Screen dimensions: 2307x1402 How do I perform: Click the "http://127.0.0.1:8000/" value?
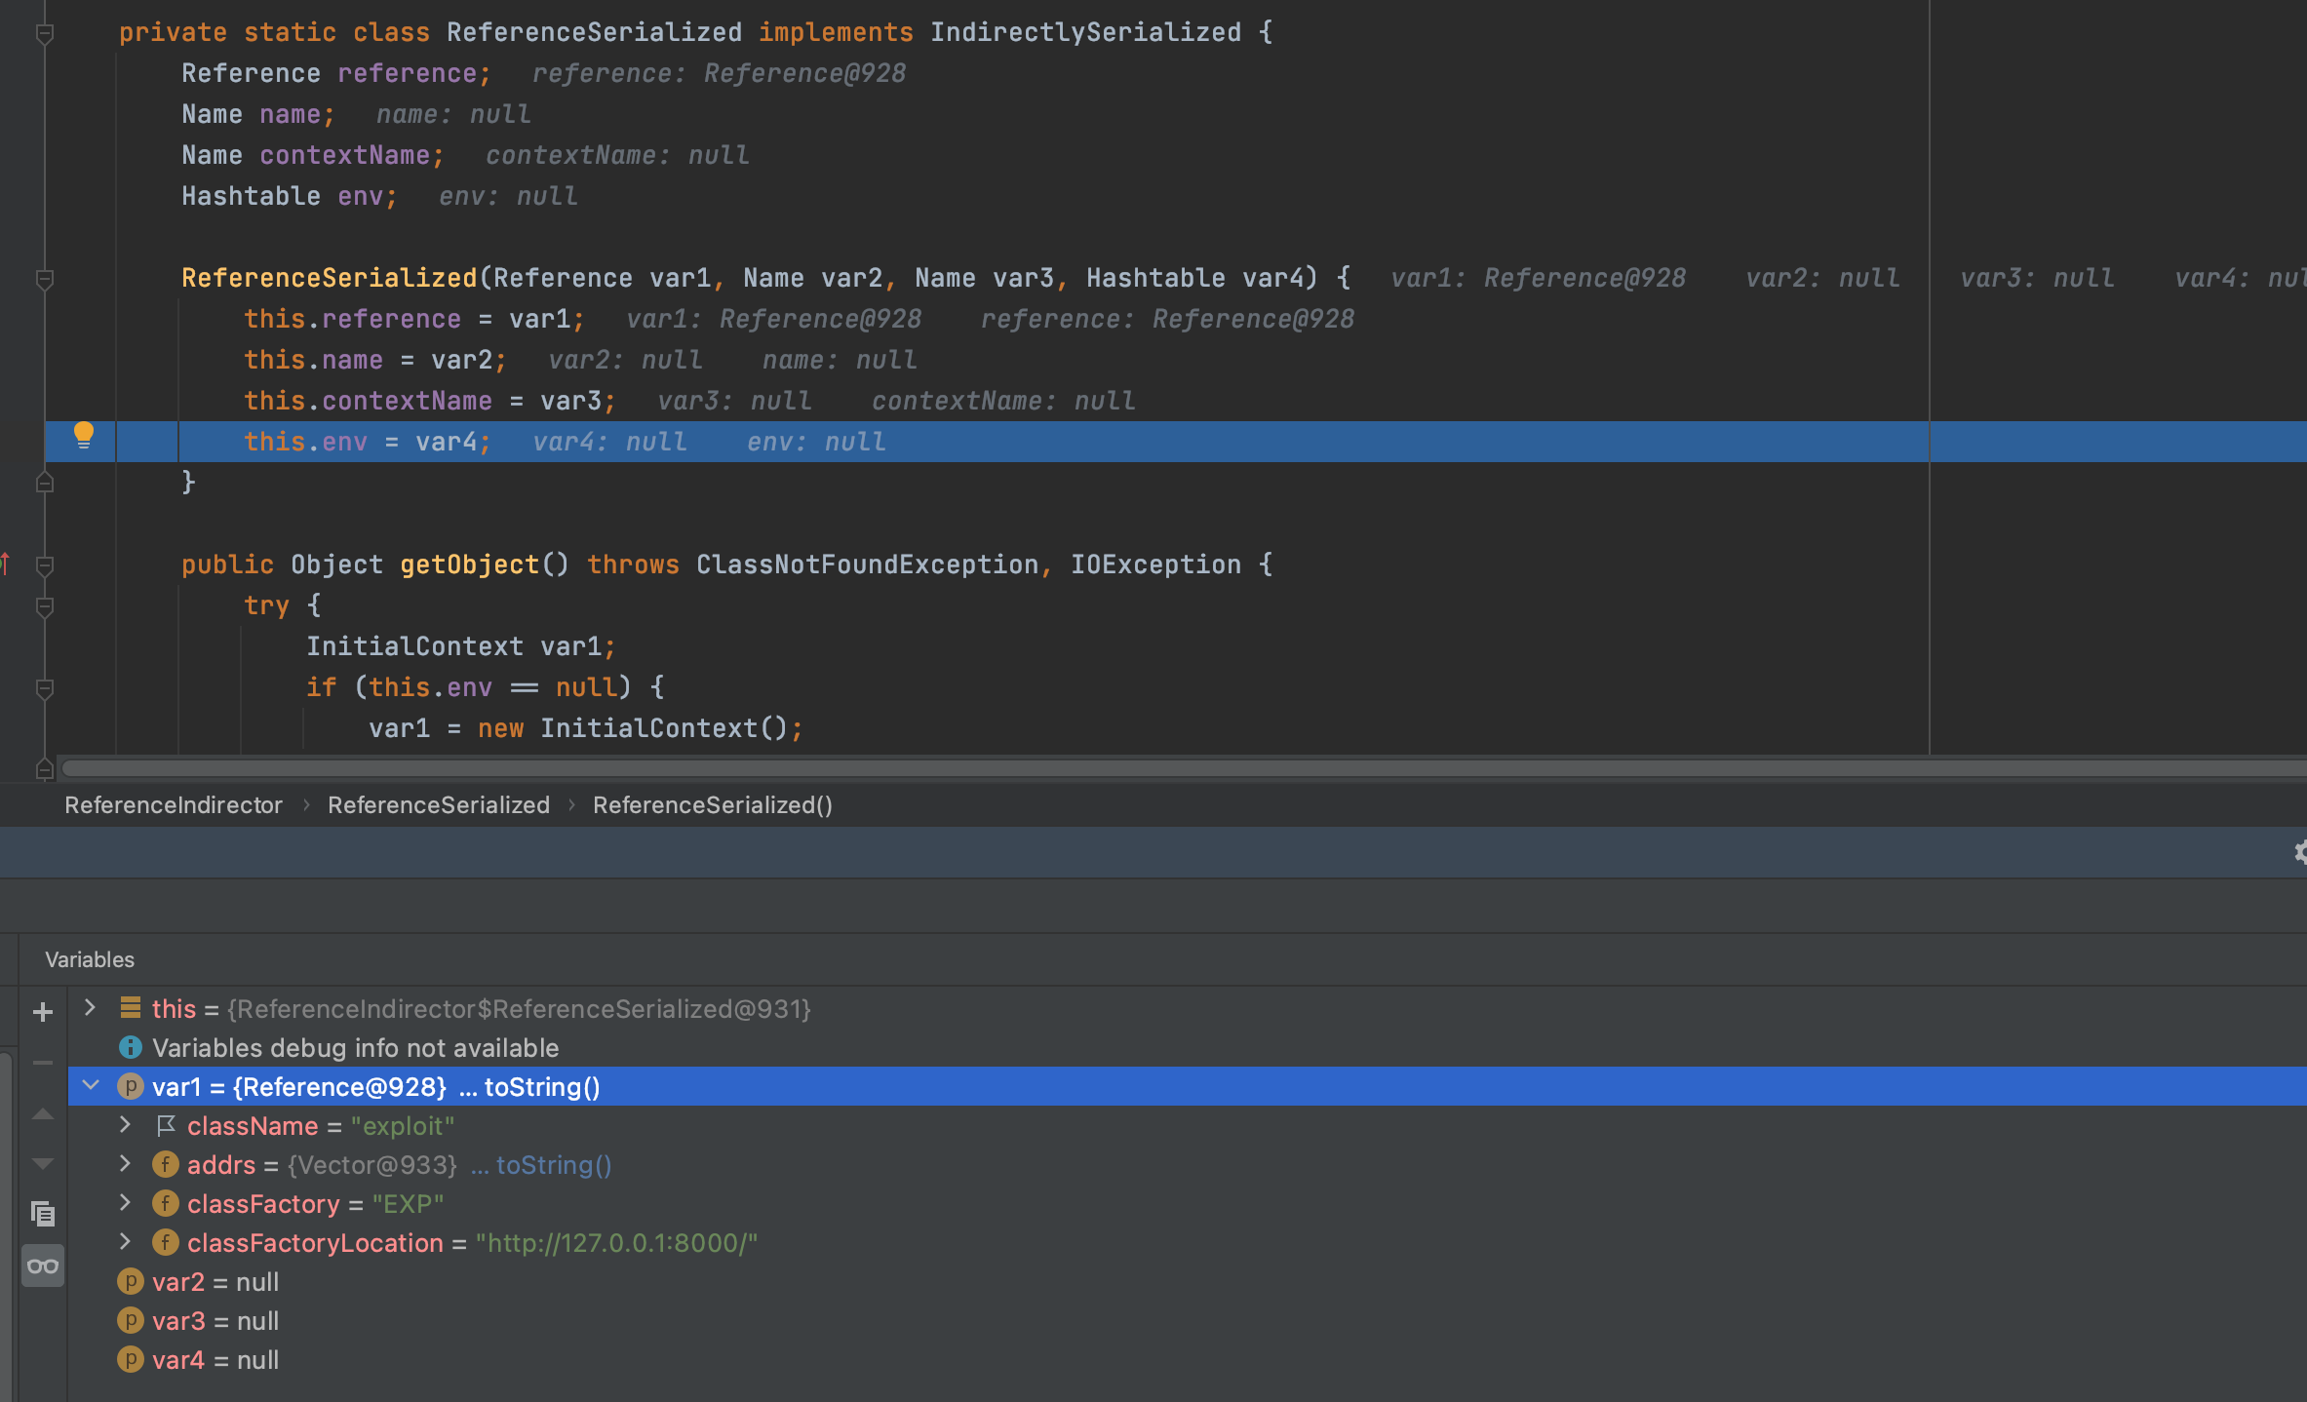(616, 1242)
